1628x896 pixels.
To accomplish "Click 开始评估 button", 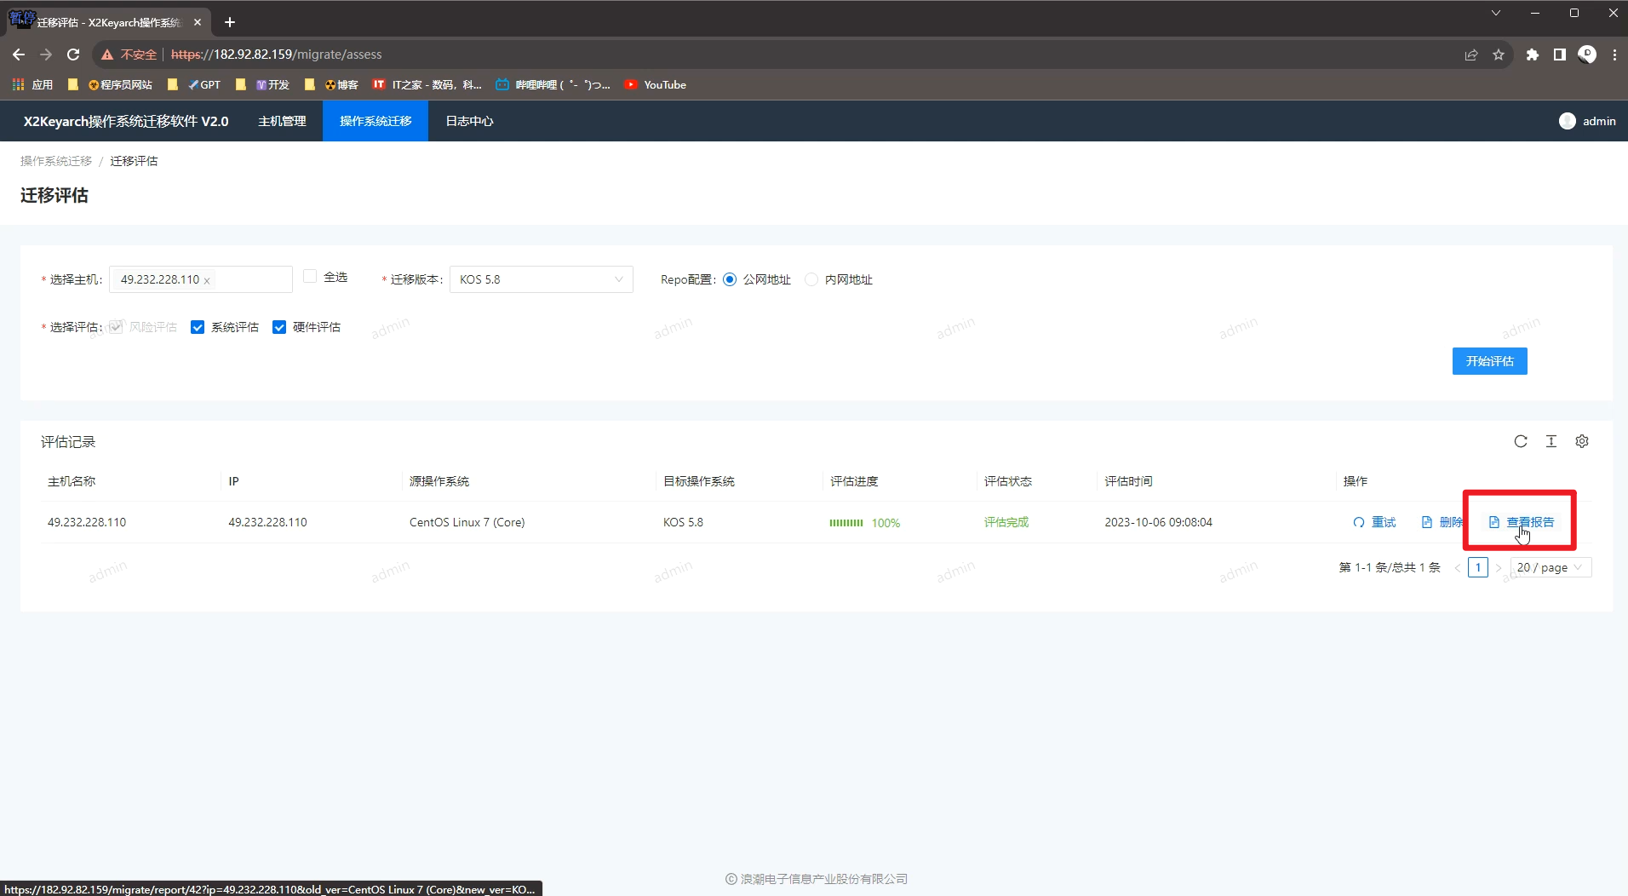I will pos(1489,361).
